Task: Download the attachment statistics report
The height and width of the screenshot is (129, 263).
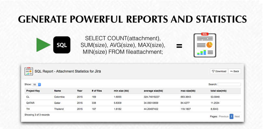Action: tap(219, 71)
